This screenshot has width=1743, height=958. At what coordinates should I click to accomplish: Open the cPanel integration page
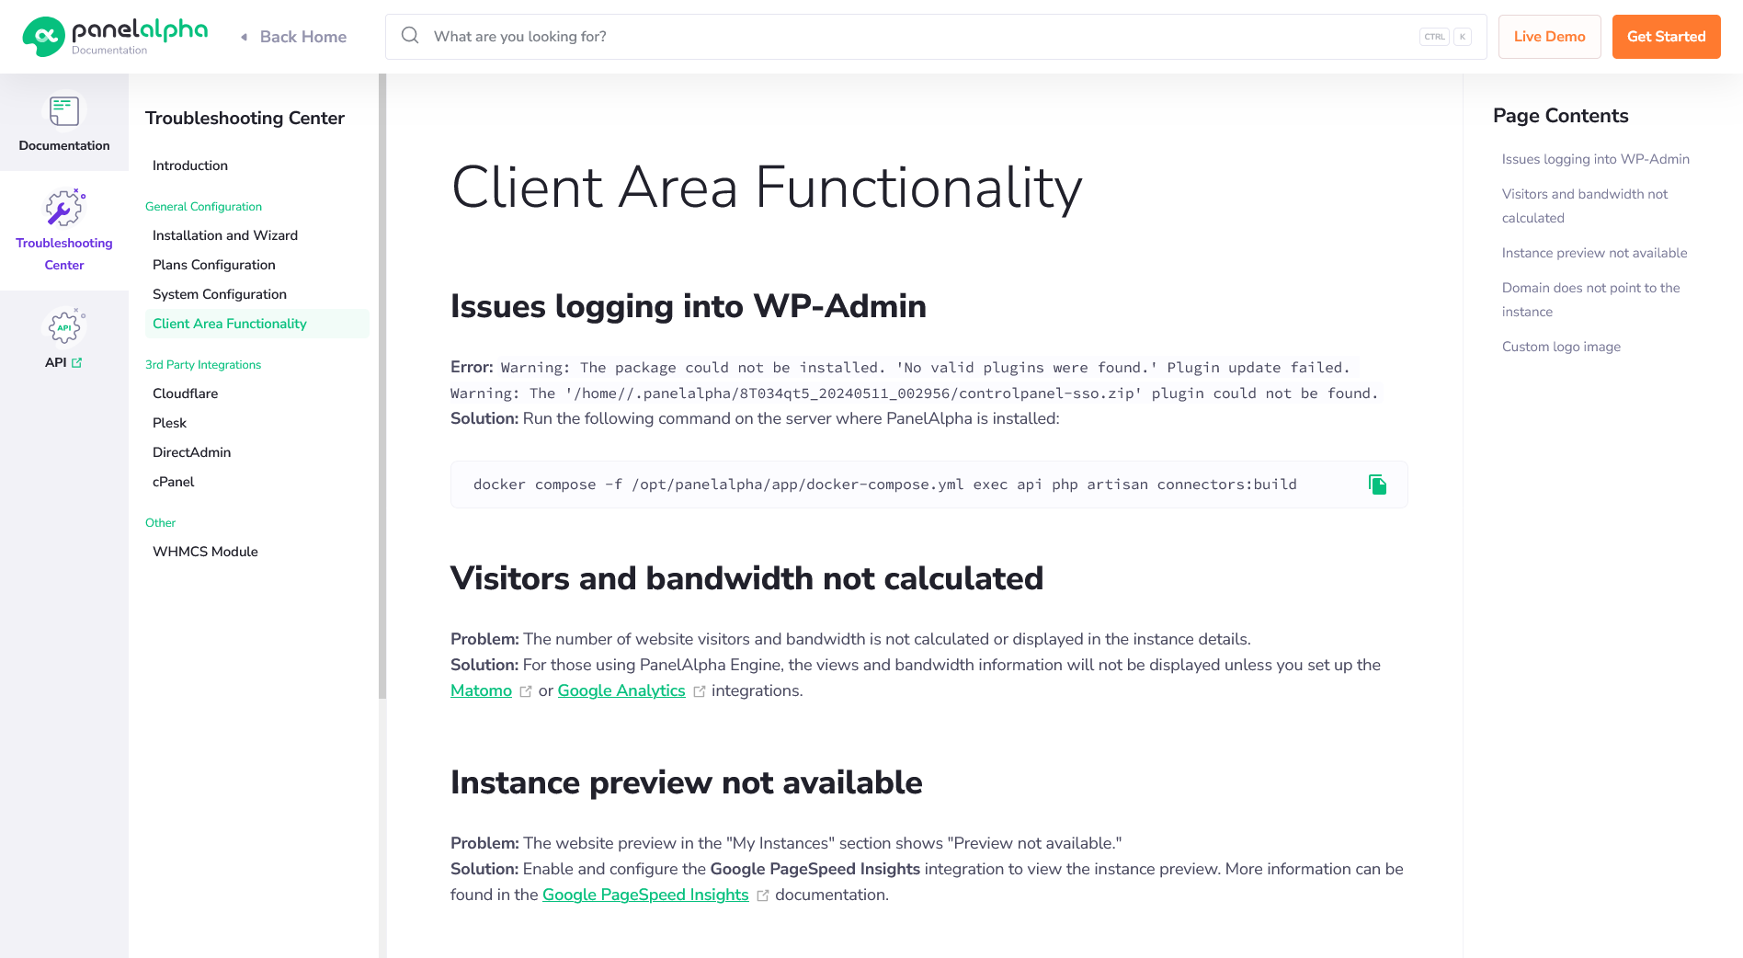[174, 482]
